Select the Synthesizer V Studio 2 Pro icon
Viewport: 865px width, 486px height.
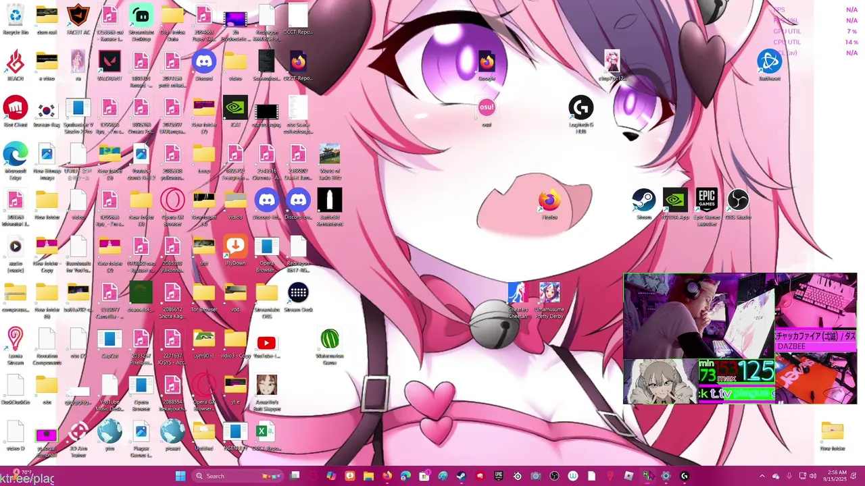(x=78, y=115)
